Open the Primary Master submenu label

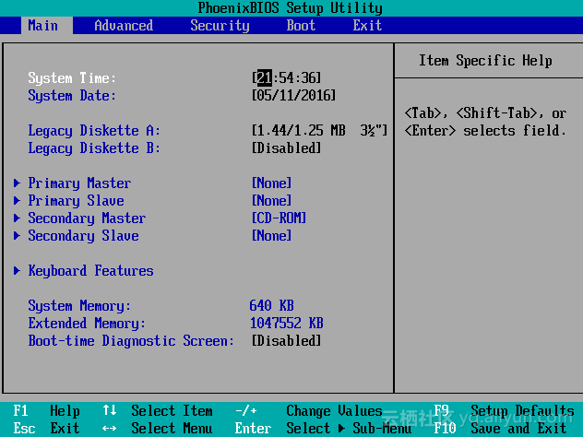[x=79, y=183]
